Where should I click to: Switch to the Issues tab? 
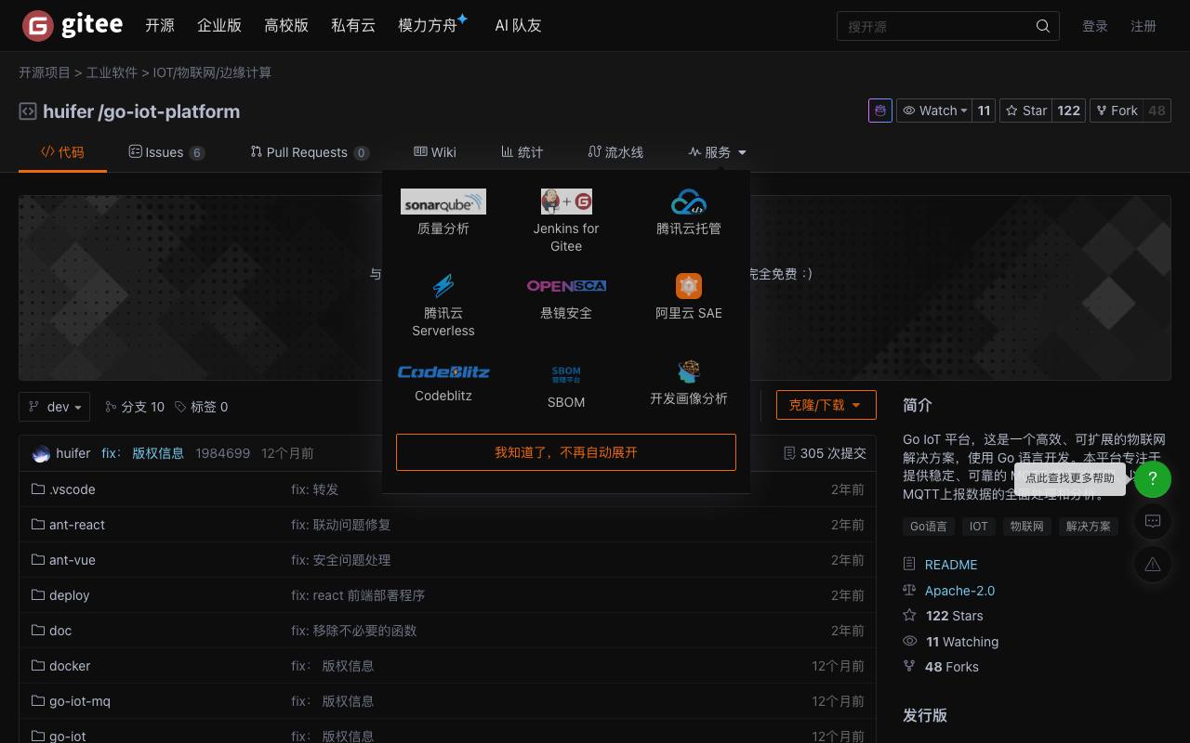click(166, 152)
